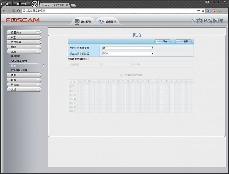Select the 星期天 schedule row label

click(72, 111)
